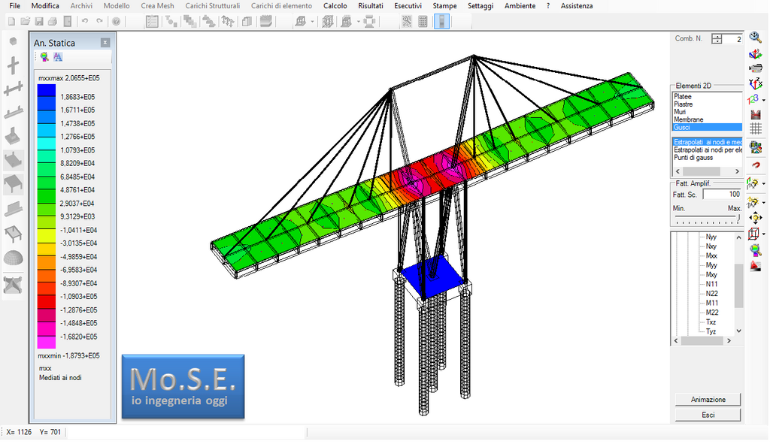This screenshot has height=444, width=770.
Task: Click the Fatt. Sc. input field
Action: [721, 195]
